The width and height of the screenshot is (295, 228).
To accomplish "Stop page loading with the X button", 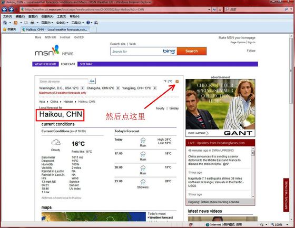I will pyautogui.click(x=220, y=9).
